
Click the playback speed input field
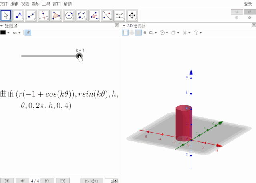(x=109, y=181)
